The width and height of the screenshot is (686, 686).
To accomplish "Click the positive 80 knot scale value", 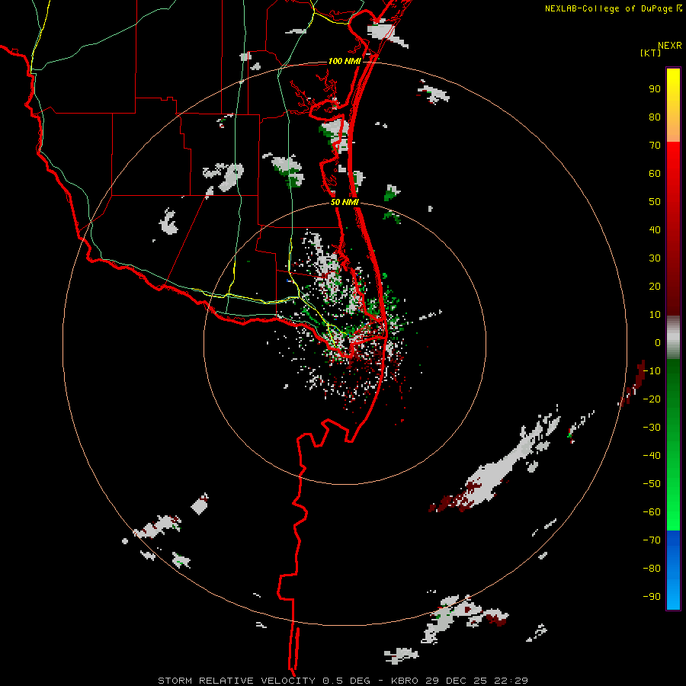I will (655, 117).
